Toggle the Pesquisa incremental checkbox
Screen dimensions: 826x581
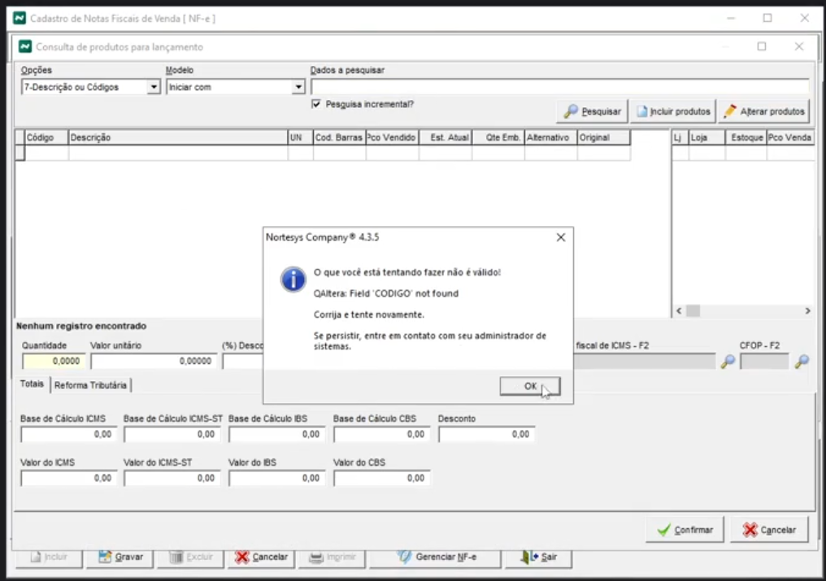[317, 104]
